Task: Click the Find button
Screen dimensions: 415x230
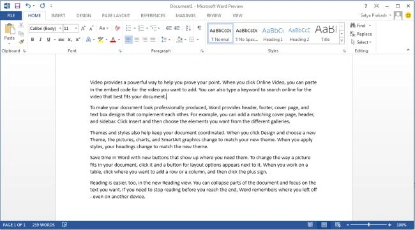Action: pos(361,26)
